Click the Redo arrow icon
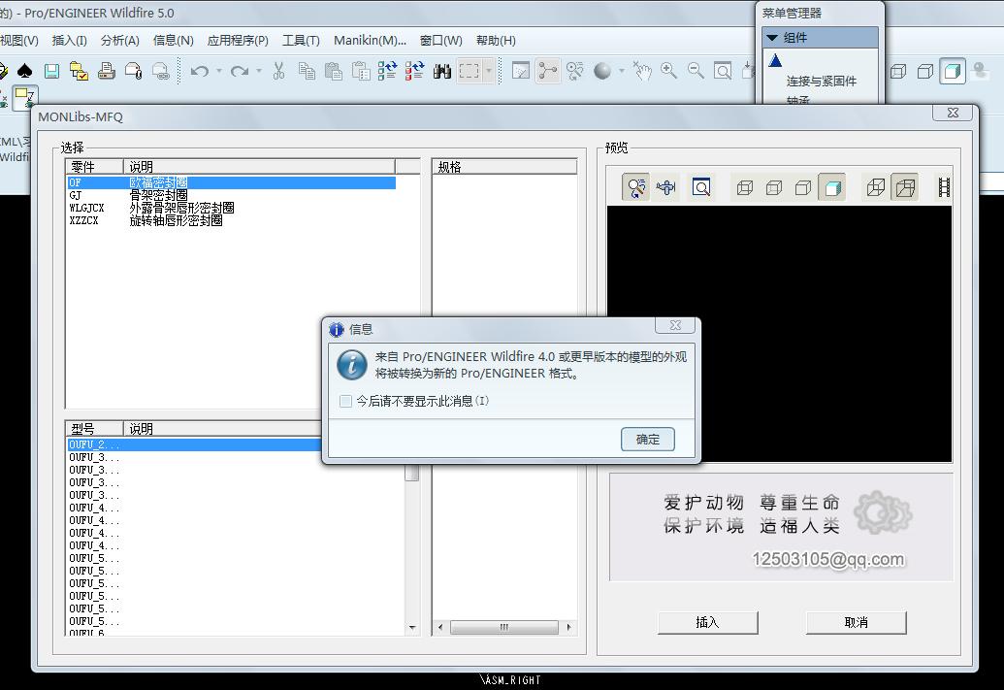1004x690 pixels. pos(240,71)
